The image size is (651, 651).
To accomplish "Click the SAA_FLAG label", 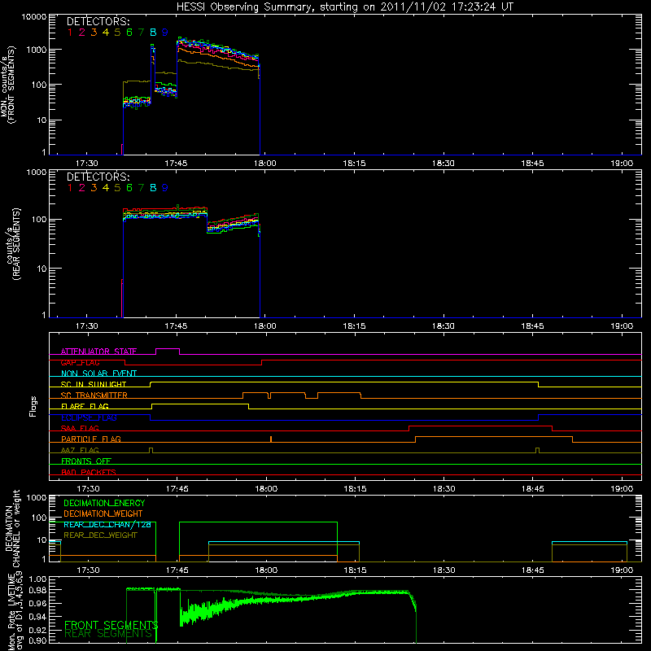I will (80, 428).
